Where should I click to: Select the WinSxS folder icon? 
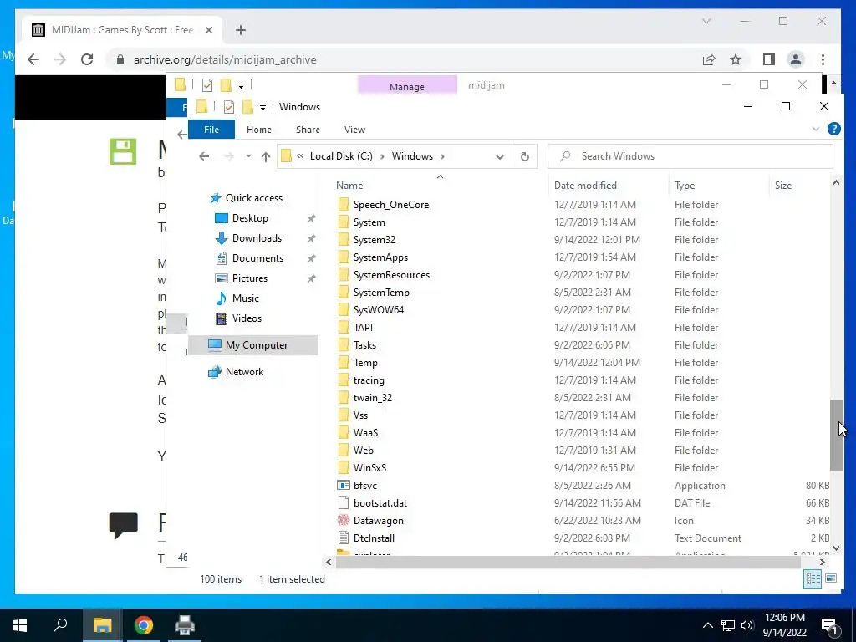344,468
